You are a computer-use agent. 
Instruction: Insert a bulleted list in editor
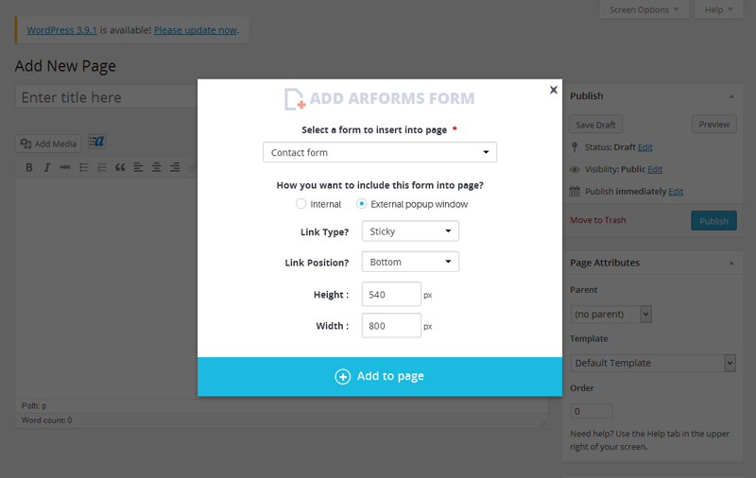[84, 167]
